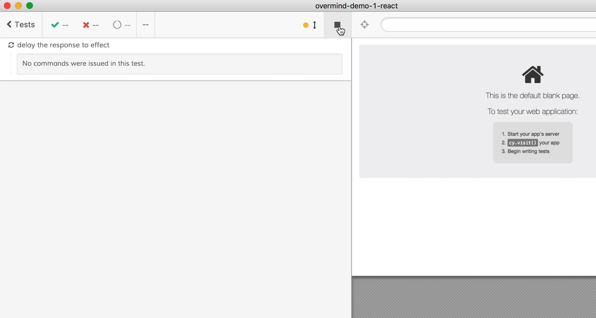
Task: Click the overmind-demo-1-react window title
Action: click(356, 6)
